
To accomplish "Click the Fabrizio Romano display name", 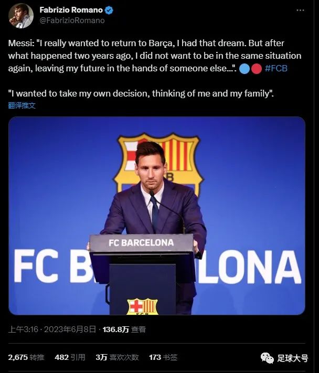I will coord(71,10).
